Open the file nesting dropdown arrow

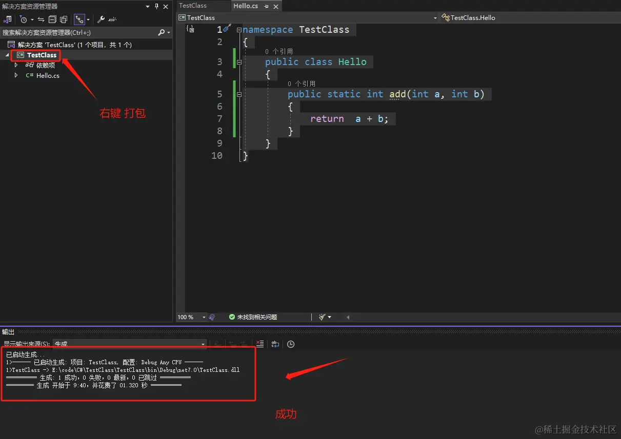coord(88,19)
